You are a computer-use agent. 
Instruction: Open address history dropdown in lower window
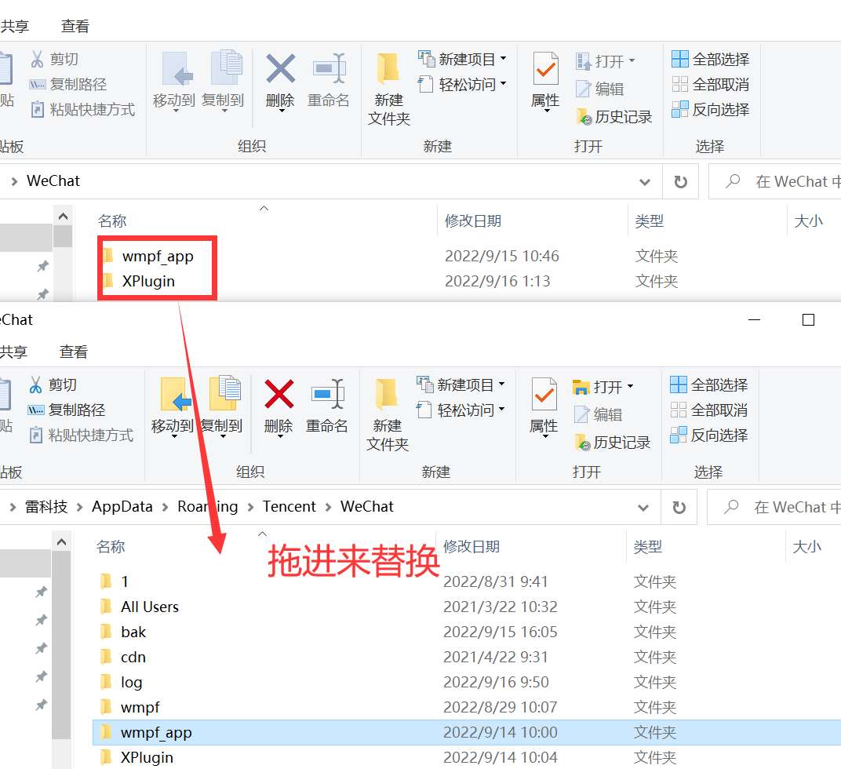coord(643,508)
